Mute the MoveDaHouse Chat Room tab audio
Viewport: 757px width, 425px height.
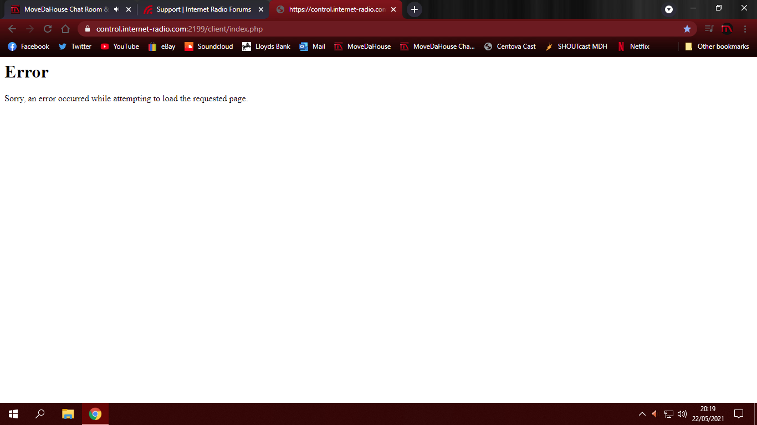[116, 9]
